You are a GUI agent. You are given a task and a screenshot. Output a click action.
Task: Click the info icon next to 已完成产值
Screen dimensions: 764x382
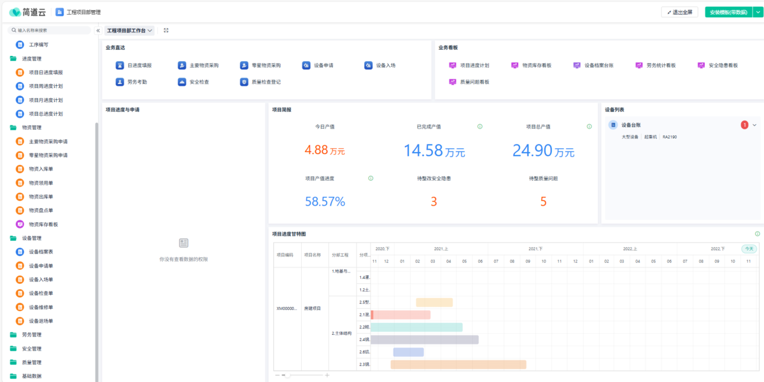(480, 126)
